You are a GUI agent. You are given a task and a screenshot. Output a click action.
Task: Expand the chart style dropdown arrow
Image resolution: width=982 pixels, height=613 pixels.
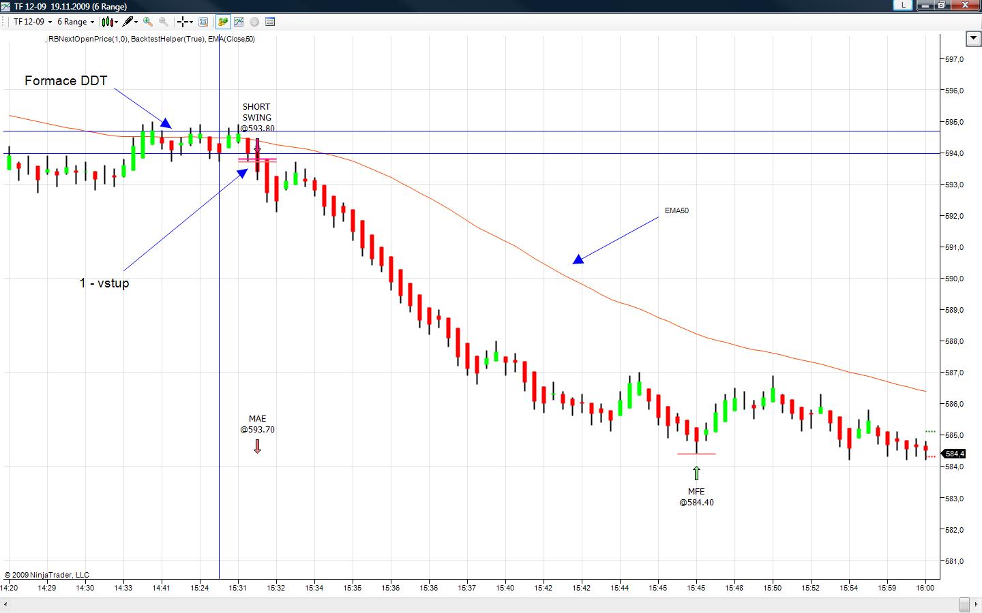[x=115, y=22]
